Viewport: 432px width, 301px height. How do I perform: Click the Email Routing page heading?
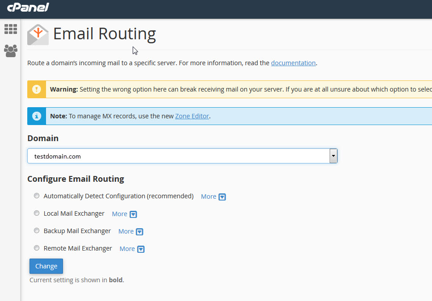point(104,34)
